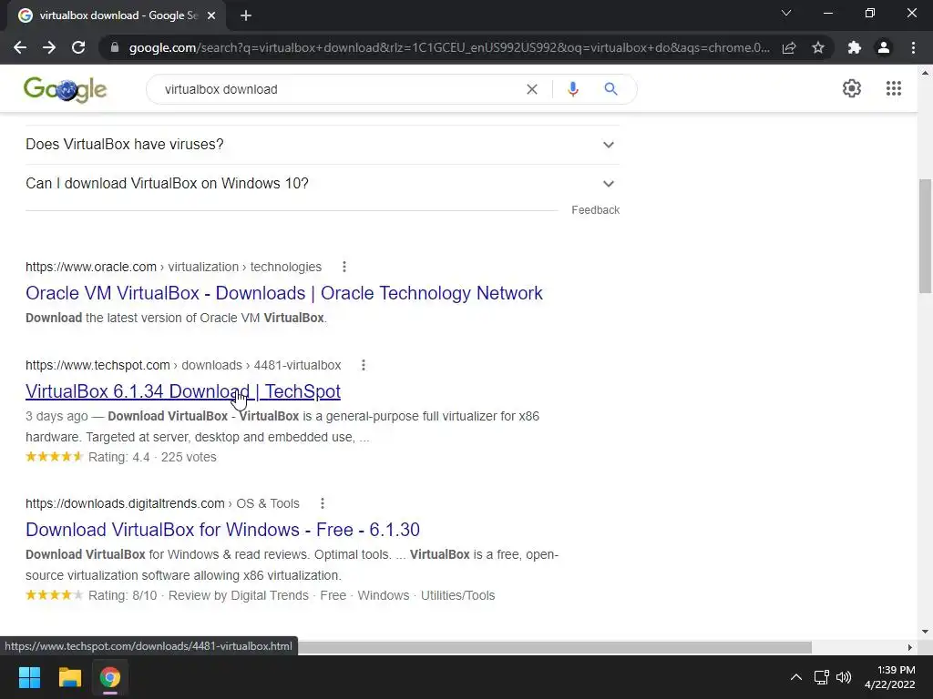The width and height of the screenshot is (933, 699).
Task: Click the horizontal scrollbar's right arrow
Action: pyautogui.click(x=910, y=647)
